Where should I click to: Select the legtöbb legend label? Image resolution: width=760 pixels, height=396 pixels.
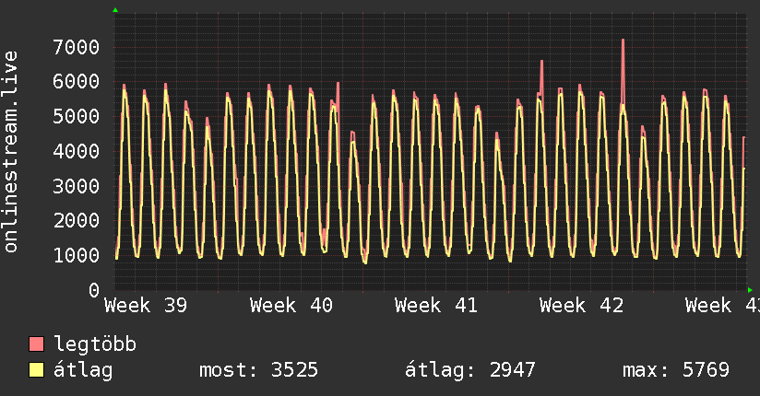tap(95, 344)
